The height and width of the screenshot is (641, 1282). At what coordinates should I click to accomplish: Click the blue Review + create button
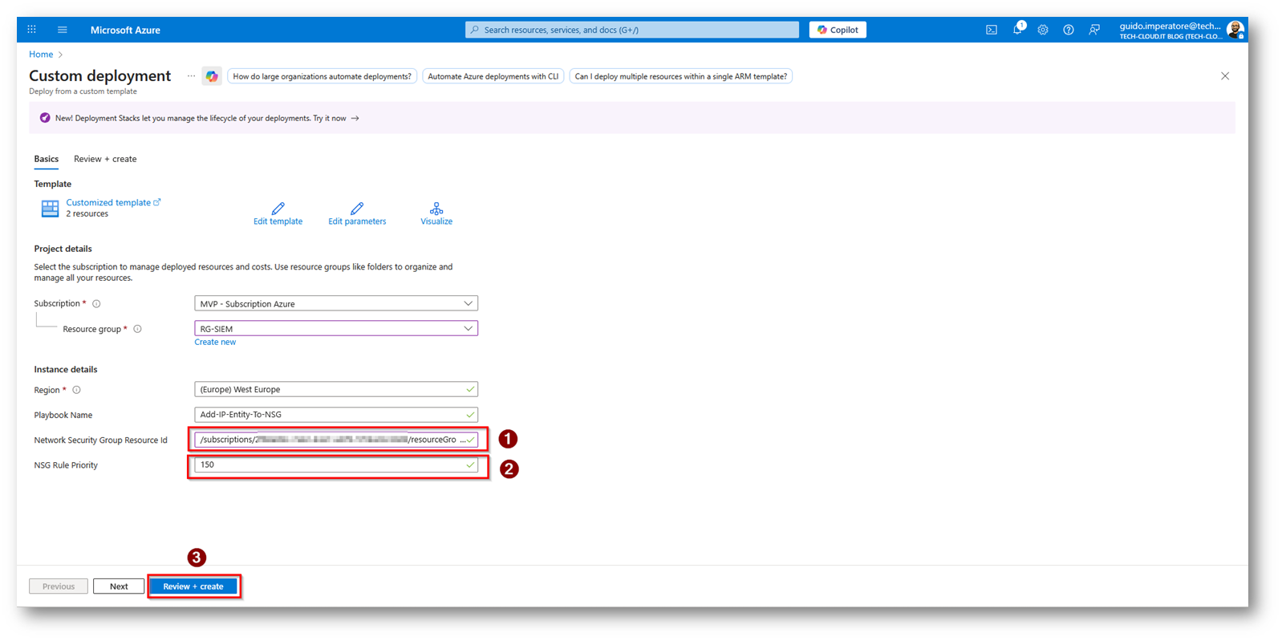point(193,586)
